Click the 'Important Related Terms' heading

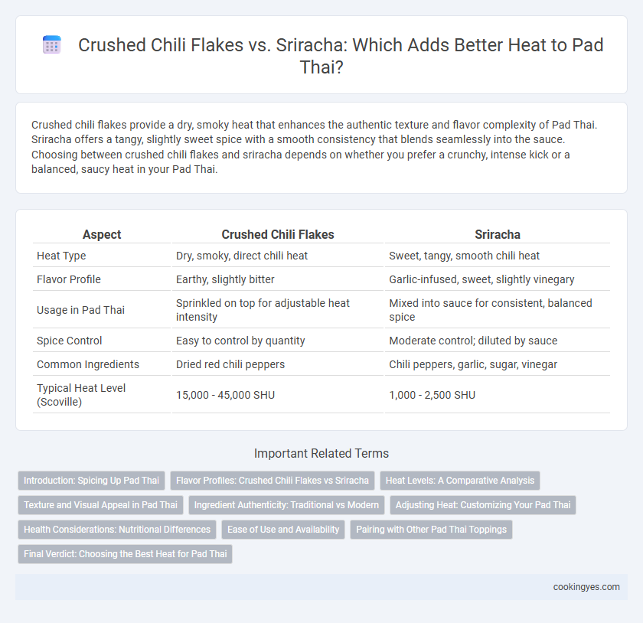click(321, 453)
